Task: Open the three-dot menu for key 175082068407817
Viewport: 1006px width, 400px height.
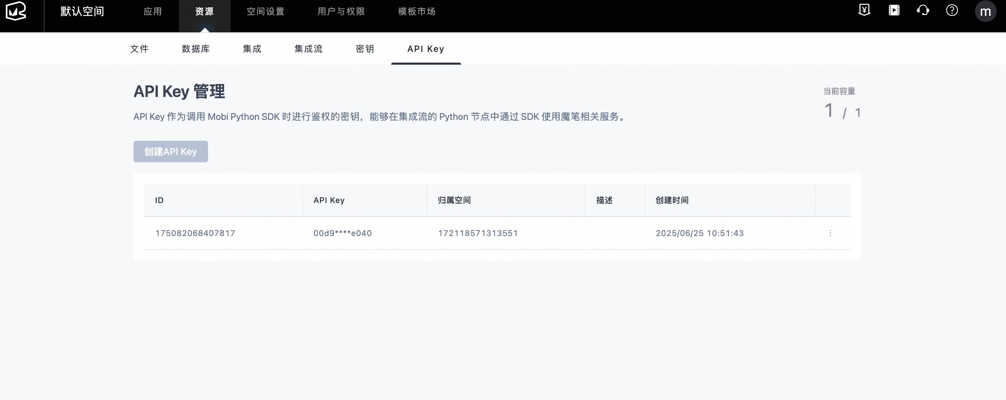Action: [x=830, y=233]
